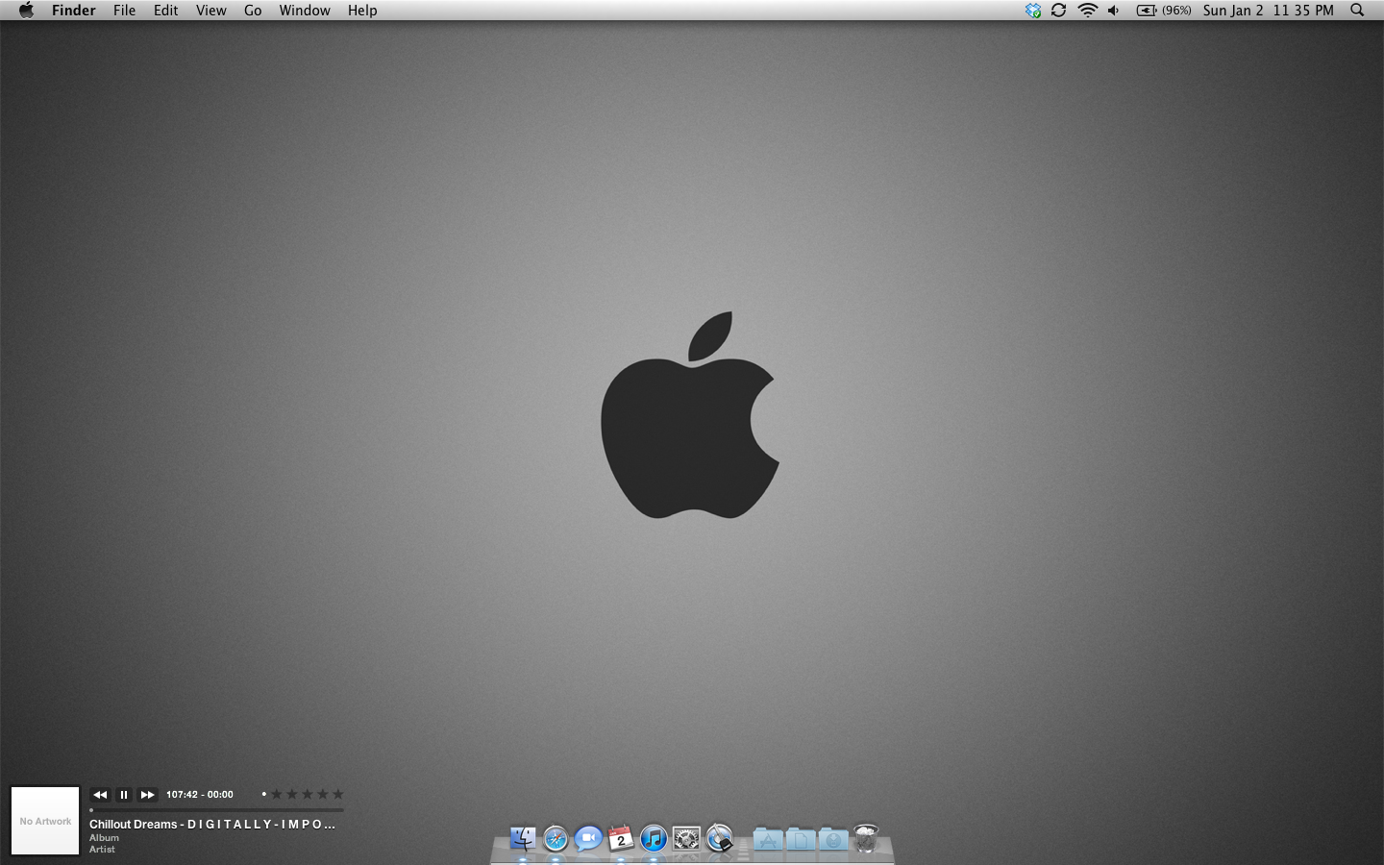Image resolution: width=1384 pixels, height=865 pixels.
Task: Pause the playing track
Action: tap(123, 795)
